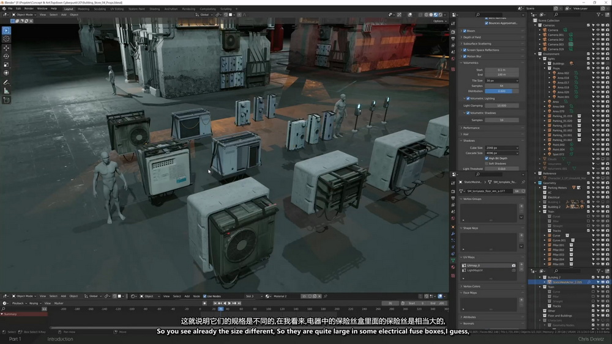The image size is (612, 344).
Task: Select the Rotate tool
Action: 6,56
